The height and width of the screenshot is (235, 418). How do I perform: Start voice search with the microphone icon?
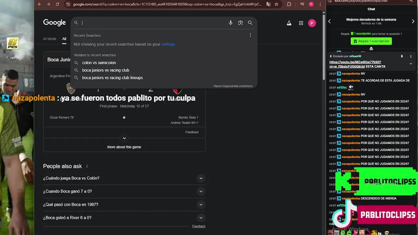(231, 23)
